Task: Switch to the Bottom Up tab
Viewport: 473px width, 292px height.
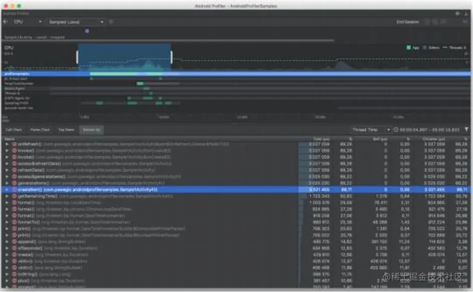Action: coord(91,129)
